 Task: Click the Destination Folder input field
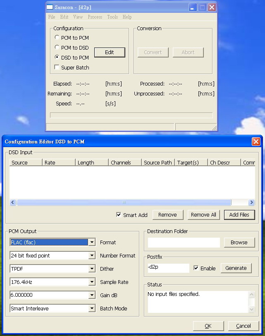coord(184,242)
